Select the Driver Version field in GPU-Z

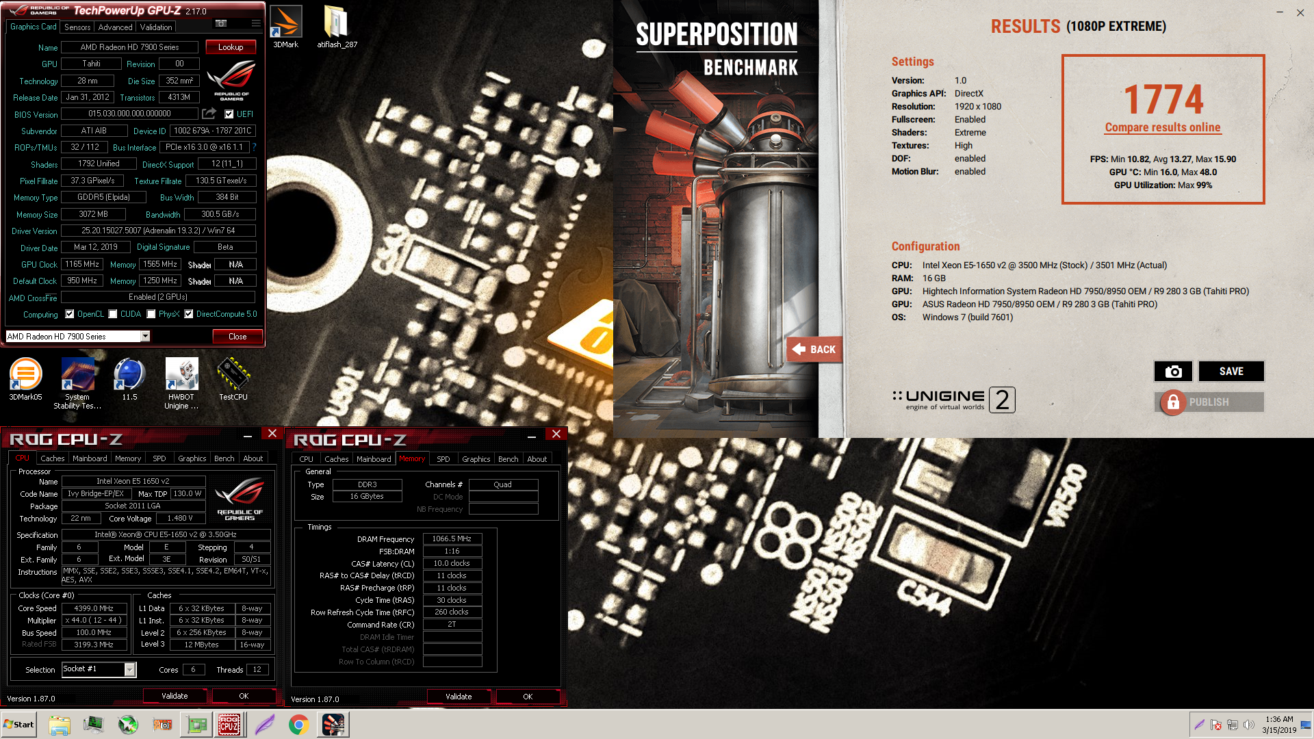click(158, 231)
